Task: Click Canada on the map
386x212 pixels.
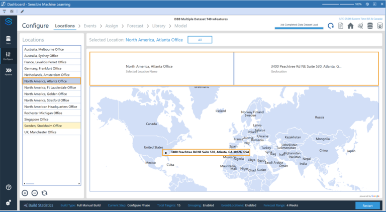Action: (151, 124)
